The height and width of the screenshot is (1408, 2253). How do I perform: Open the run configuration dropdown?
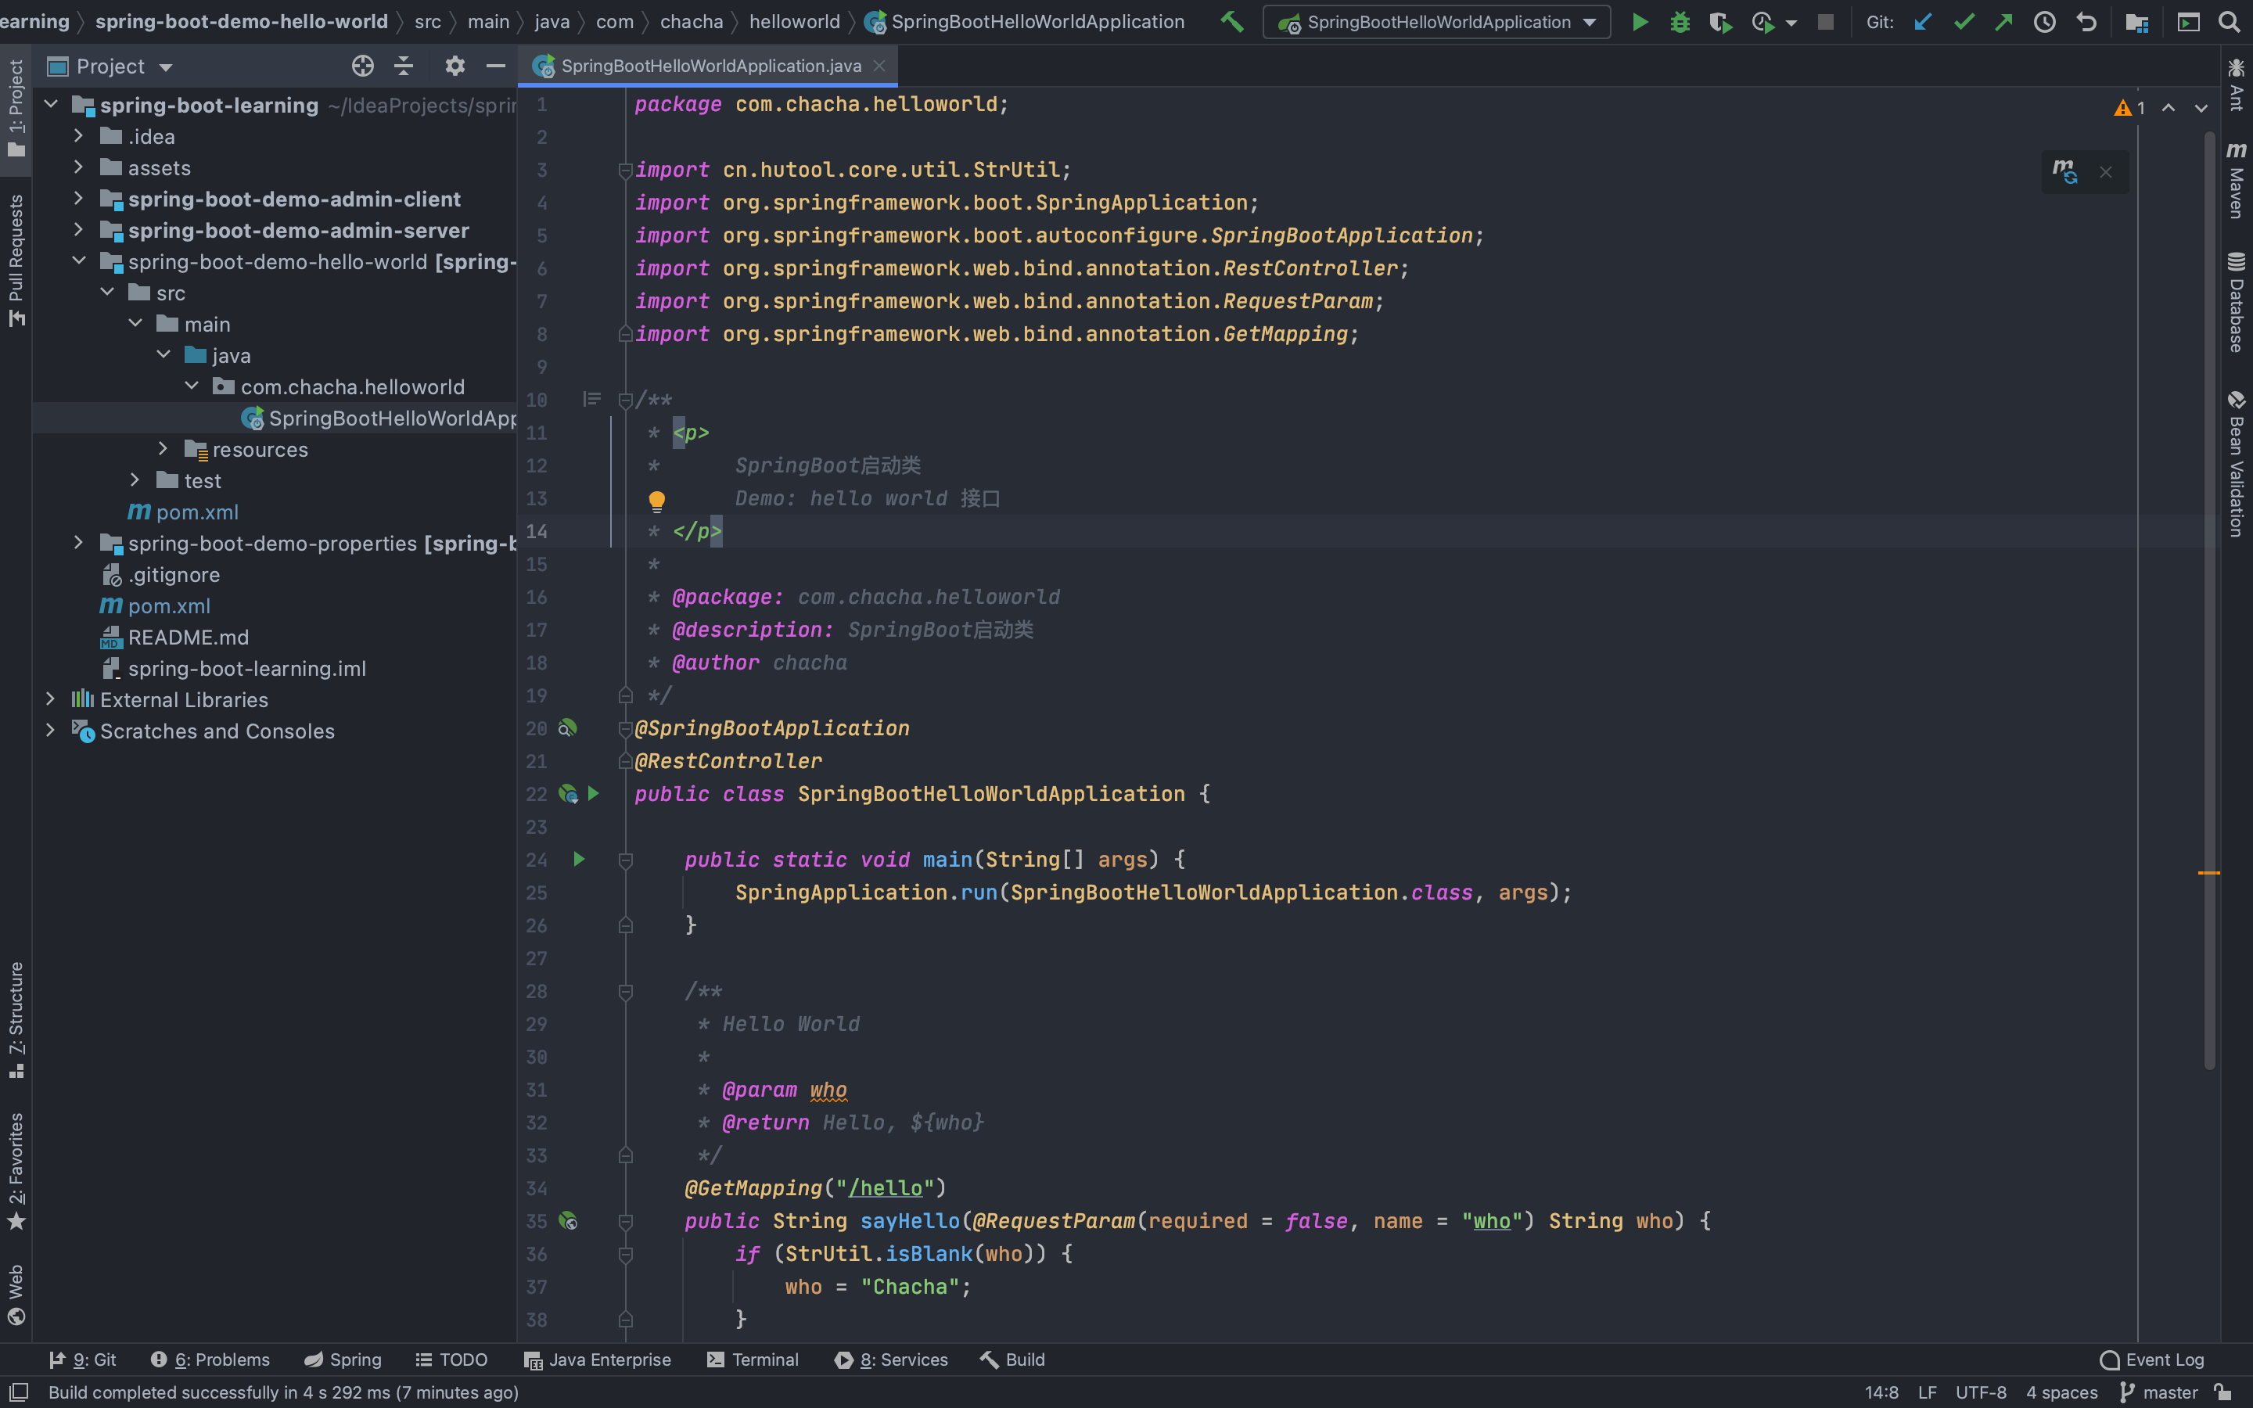pos(1436,23)
